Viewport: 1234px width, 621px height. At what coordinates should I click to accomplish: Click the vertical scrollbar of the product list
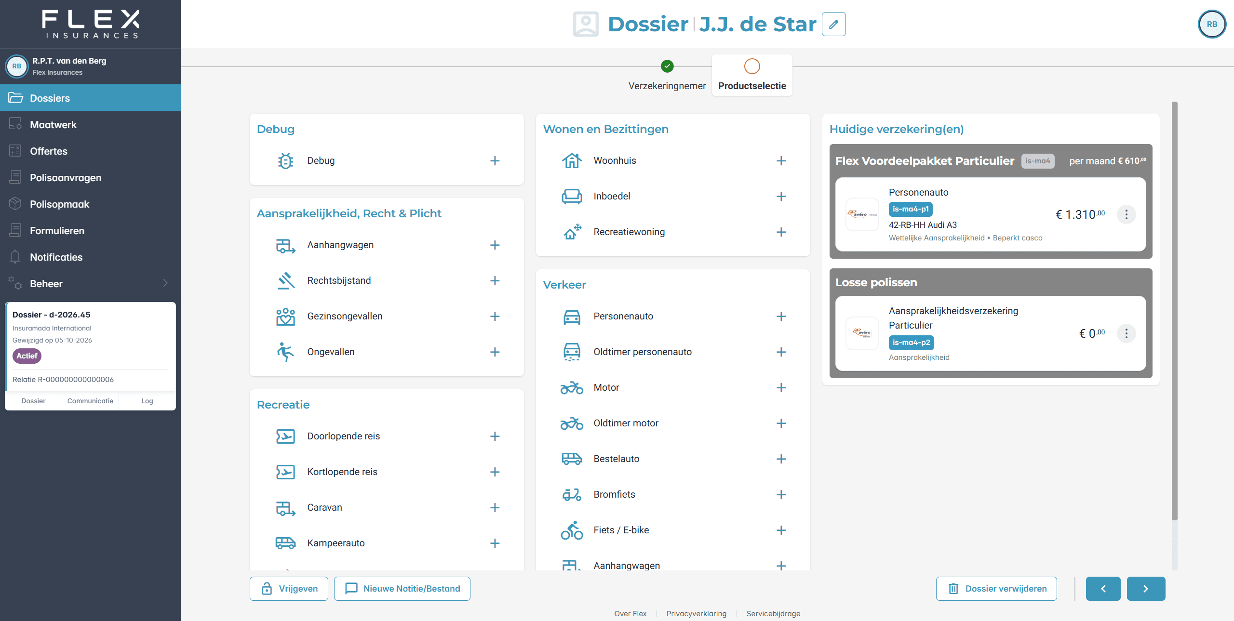(x=1174, y=311)
